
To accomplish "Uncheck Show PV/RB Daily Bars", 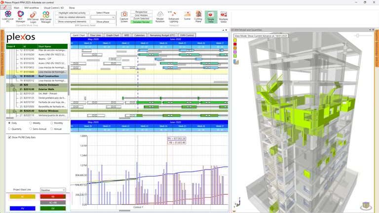I will (9, 138).
